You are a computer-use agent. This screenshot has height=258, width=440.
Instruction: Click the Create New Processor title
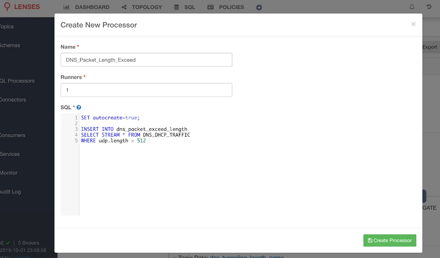pyautogui.click(x=99, y=25)
